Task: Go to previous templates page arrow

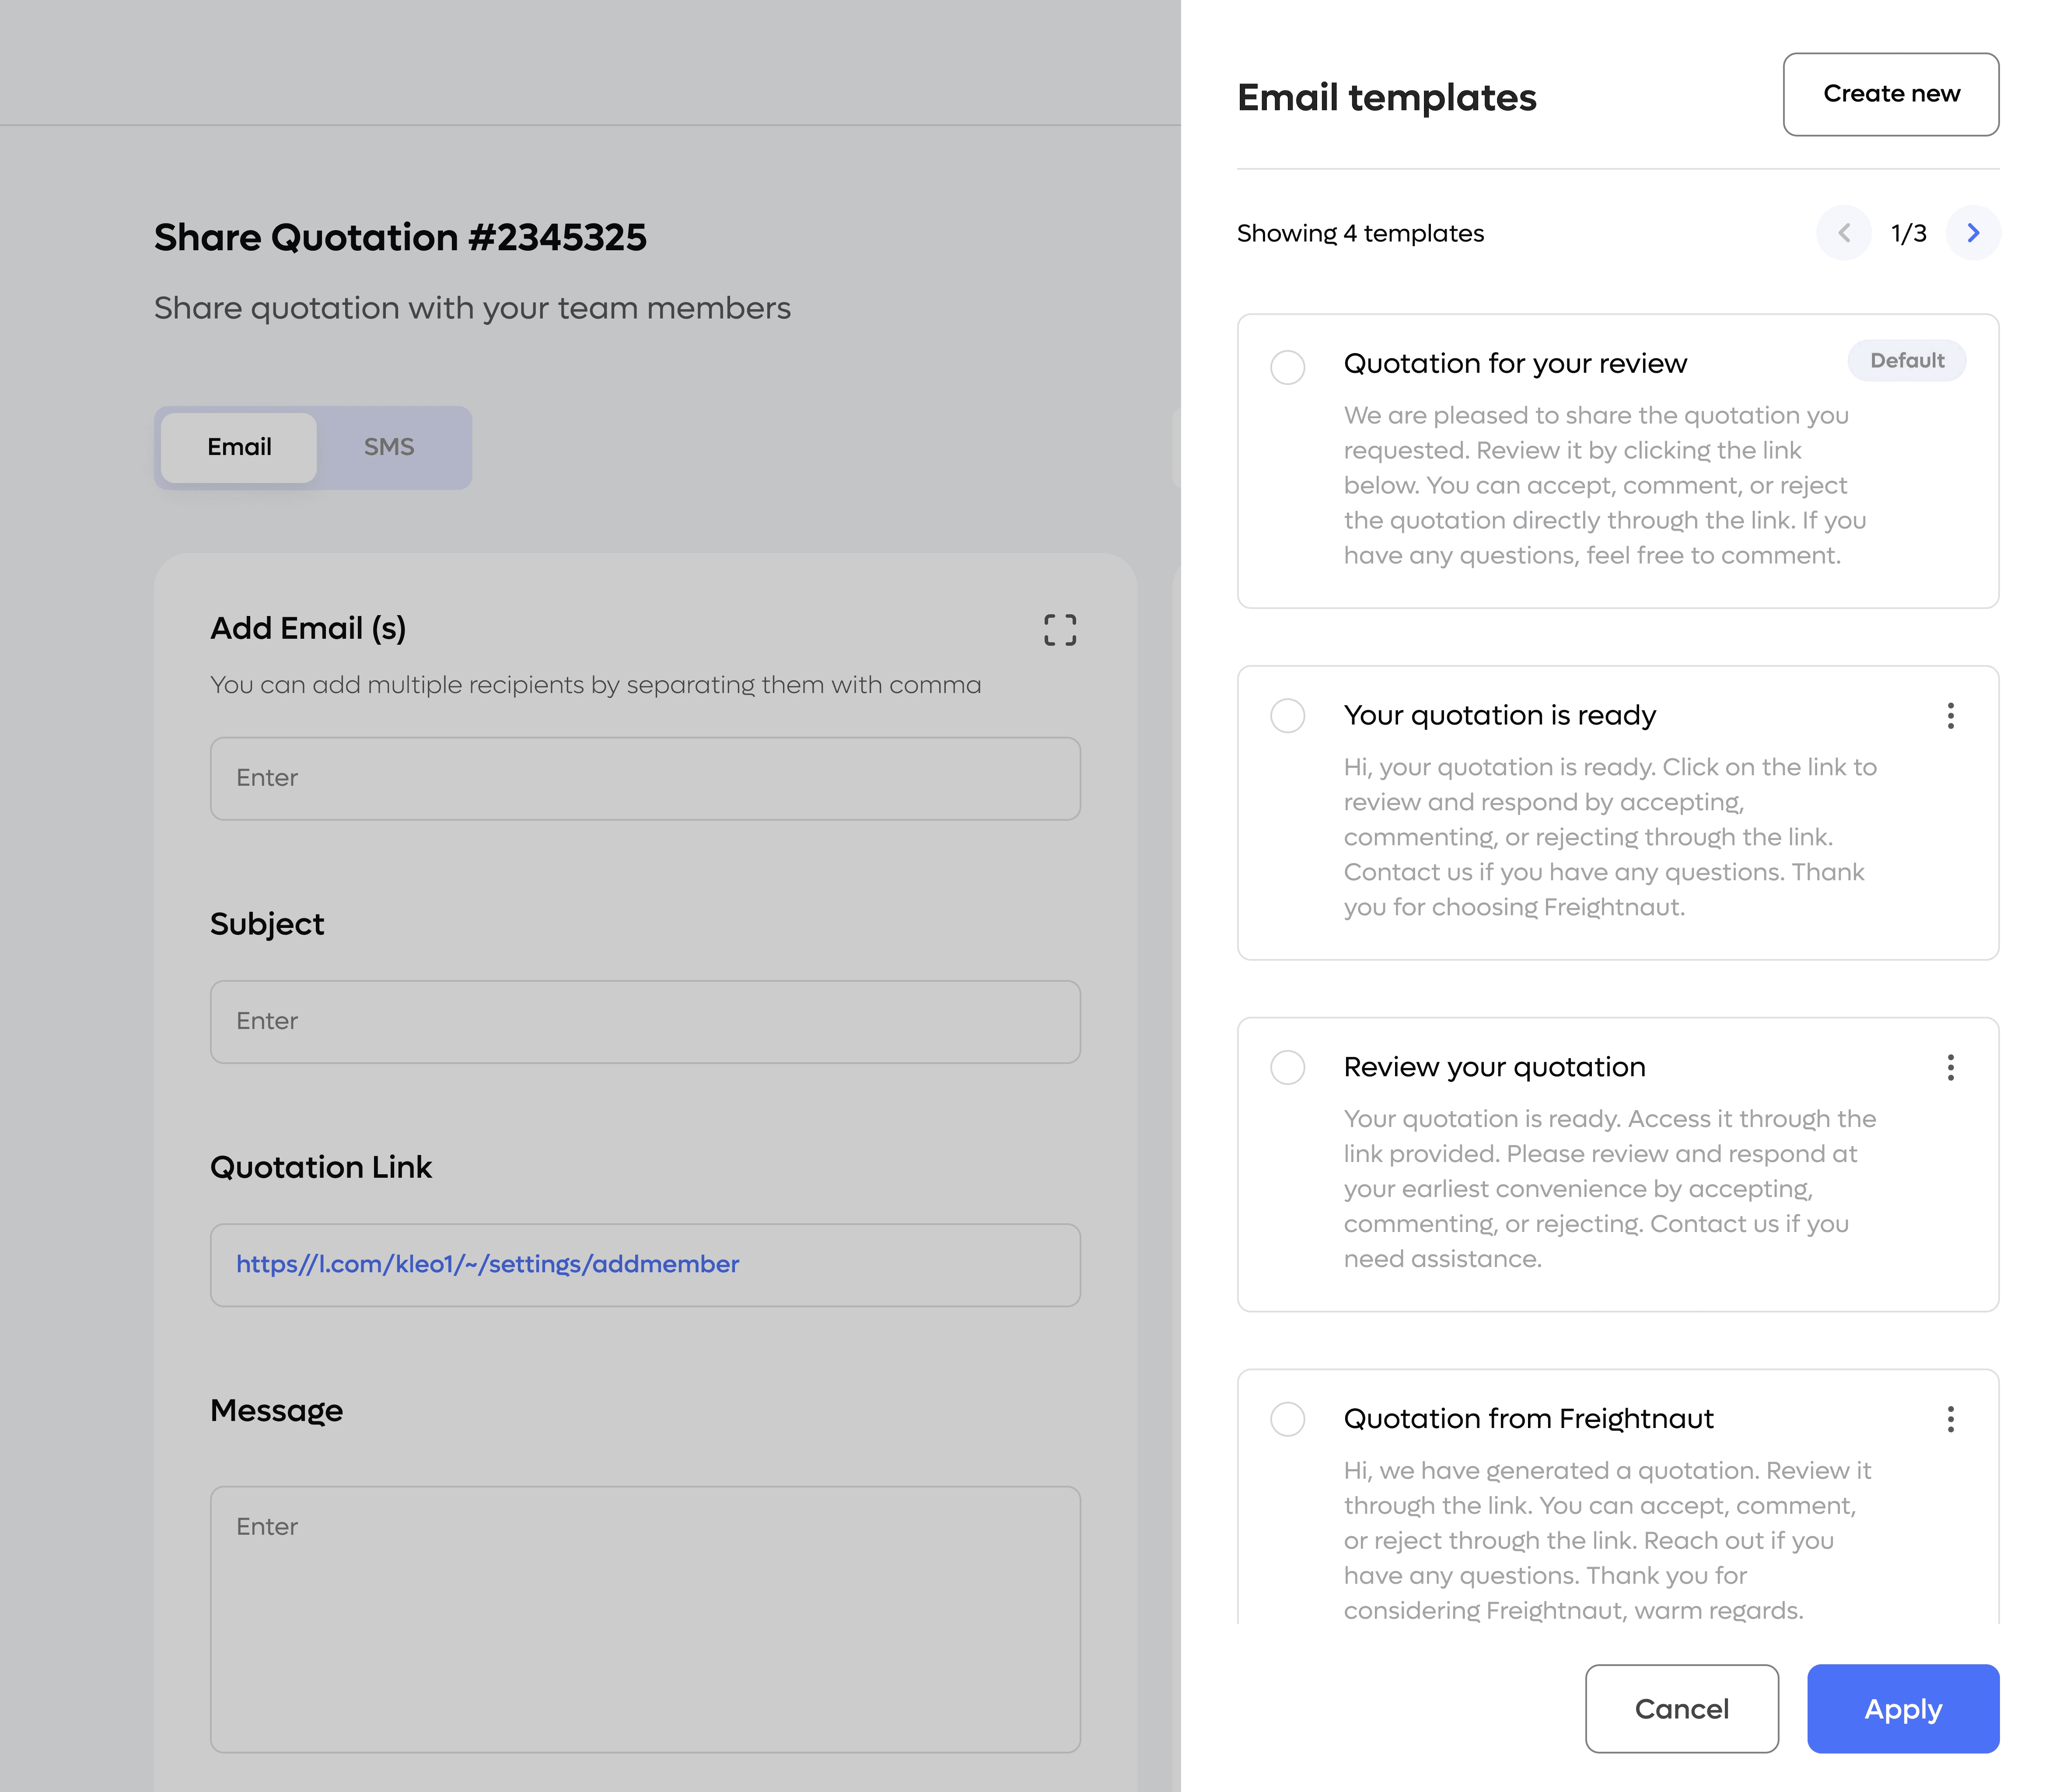Action: 1844,233
